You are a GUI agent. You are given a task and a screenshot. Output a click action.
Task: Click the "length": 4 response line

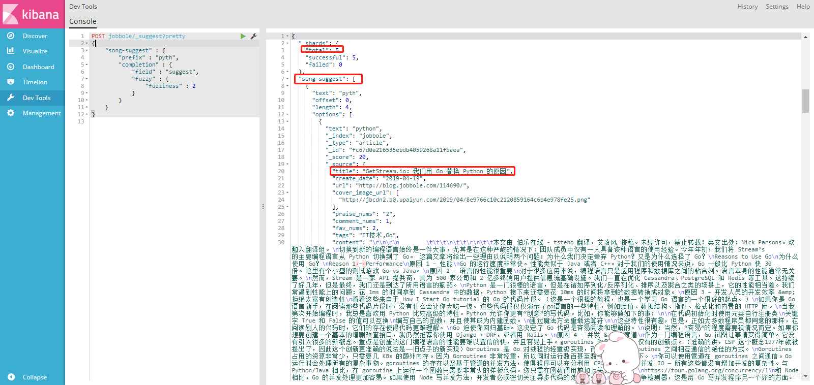click(332, 107)
